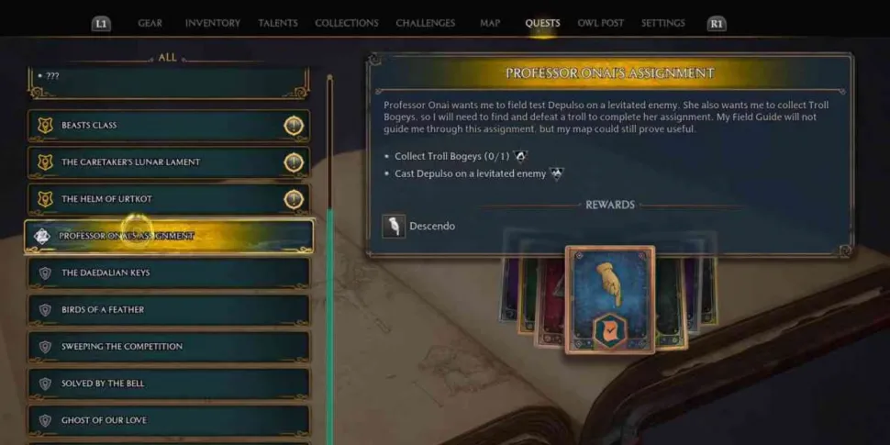The height and width of the screenshot is (445, 890).
Task: Select the Ghost of Our Love quest
Action: pos(169,420)
